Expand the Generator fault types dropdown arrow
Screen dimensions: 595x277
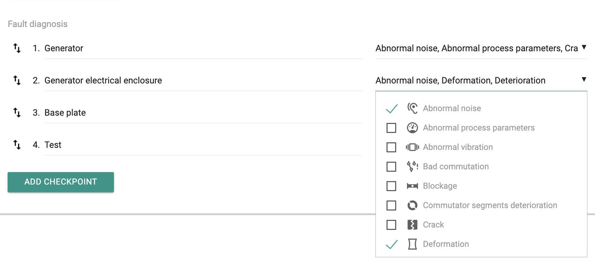point(584,47)
